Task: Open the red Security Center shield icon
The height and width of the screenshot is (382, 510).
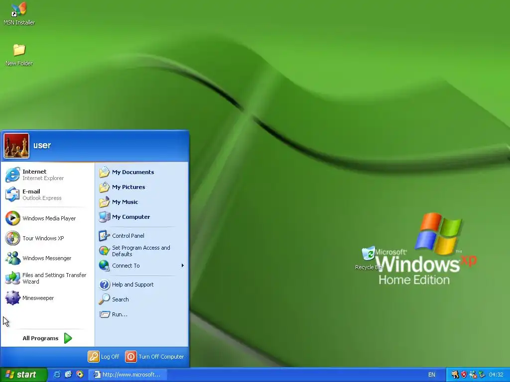Action: (464, 375)
